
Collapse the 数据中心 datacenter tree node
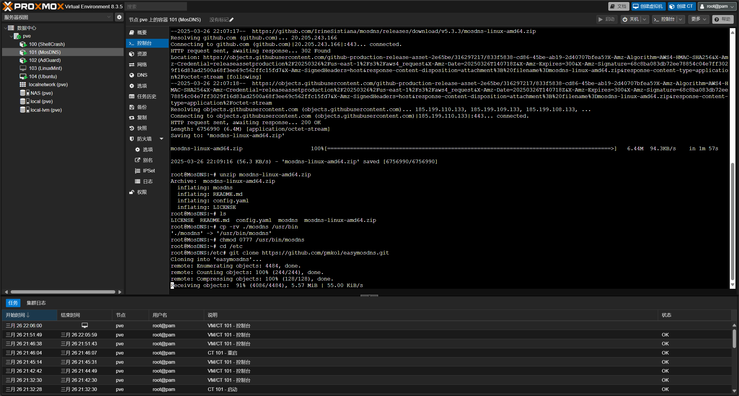[x=6, y=28]
